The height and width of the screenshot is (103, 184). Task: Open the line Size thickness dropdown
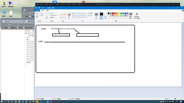click(96, 16)
